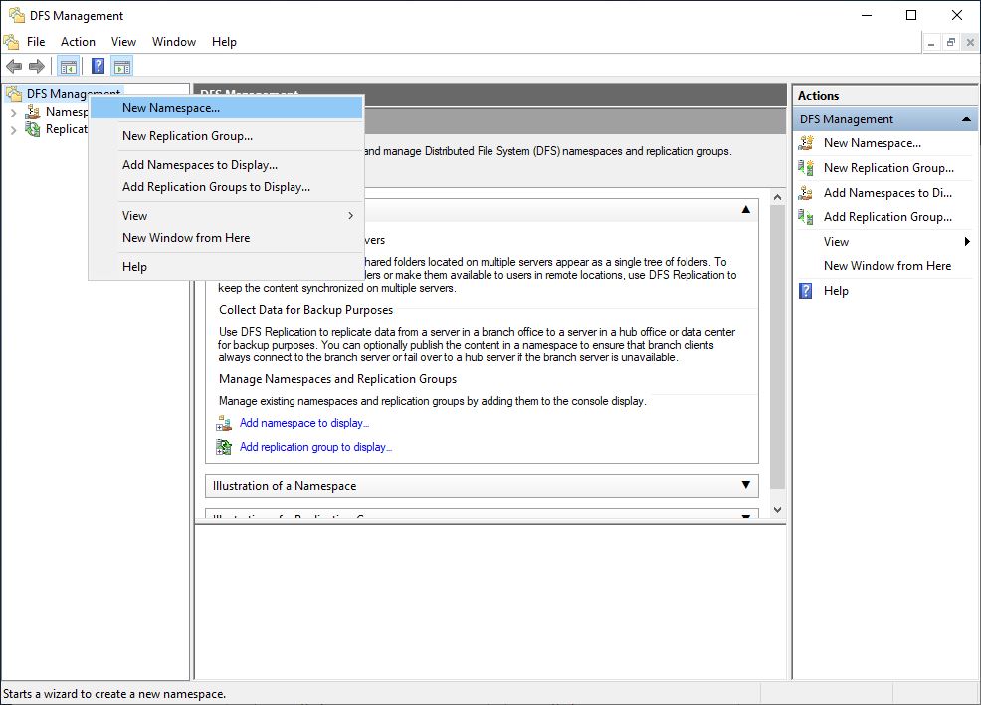Click New Namespace... in the Actions pane
The width and height of the screenshot is (981, 705).
(873, 143)
